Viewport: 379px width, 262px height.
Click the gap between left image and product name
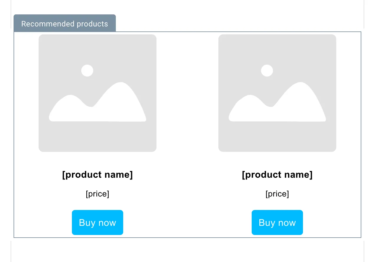pyautogui.click(x=98, y=160)
